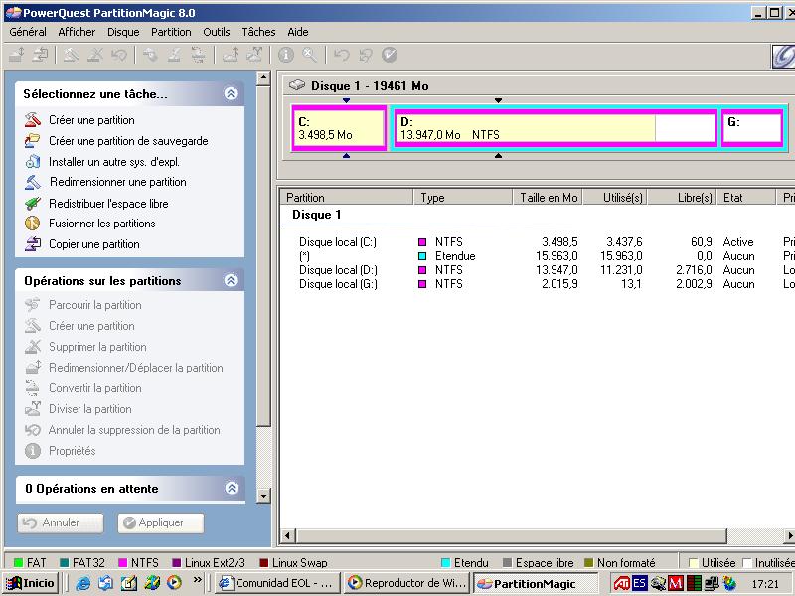This screenshot has width=795, height=596.
Task: Switch to Comunidad EOL taskbar window
Action: (276, 583)
